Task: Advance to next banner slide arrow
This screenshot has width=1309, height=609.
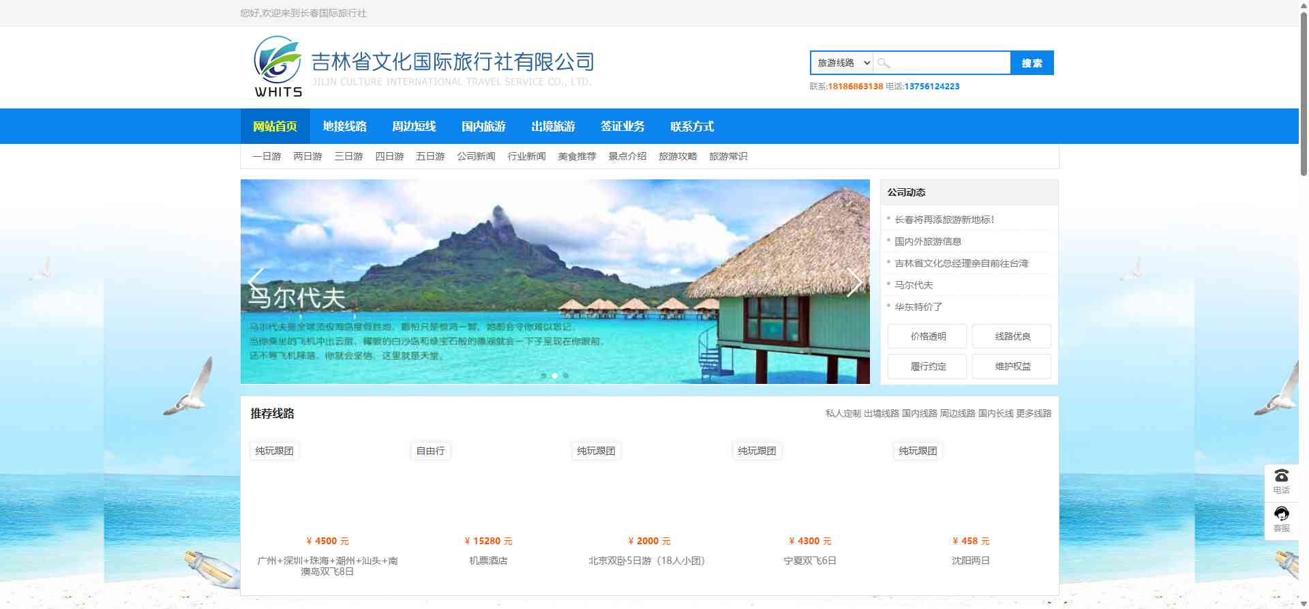Action: [x=854, y=282]
